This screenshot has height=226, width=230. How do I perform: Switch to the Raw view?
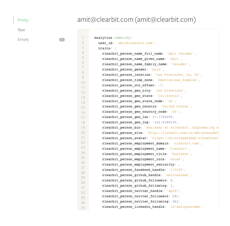(21, 30)
